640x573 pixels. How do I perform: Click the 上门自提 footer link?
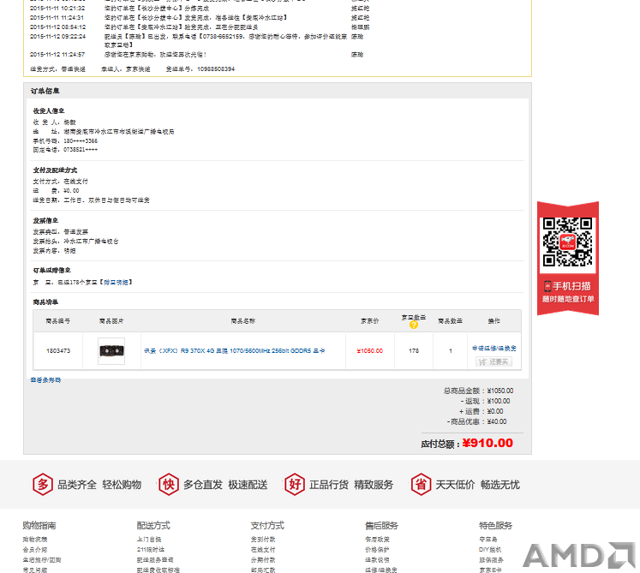pyautogui.click(x=149, y=539)
